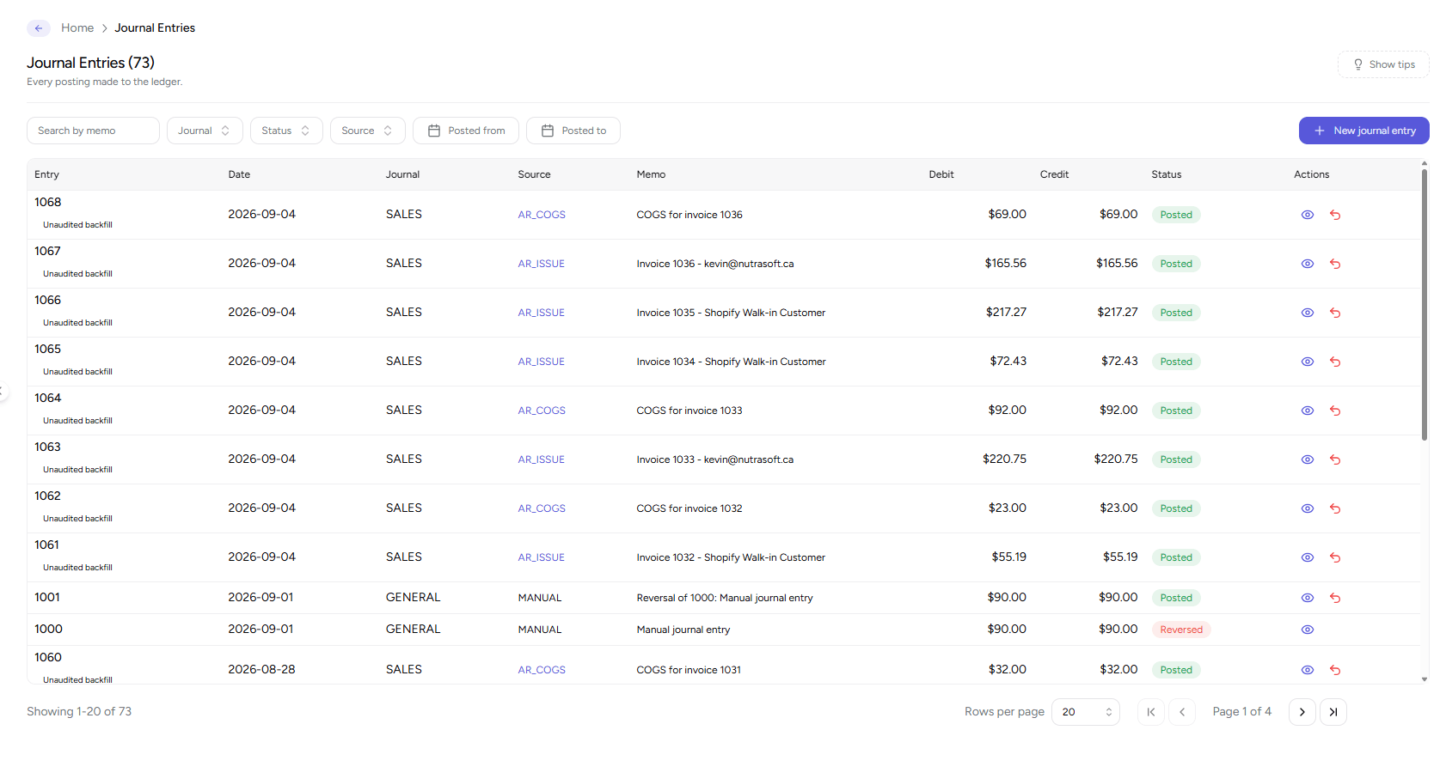Screen dimensions: 1440x779
Task: Reverse journal entry 1063
Action: 1335,459
